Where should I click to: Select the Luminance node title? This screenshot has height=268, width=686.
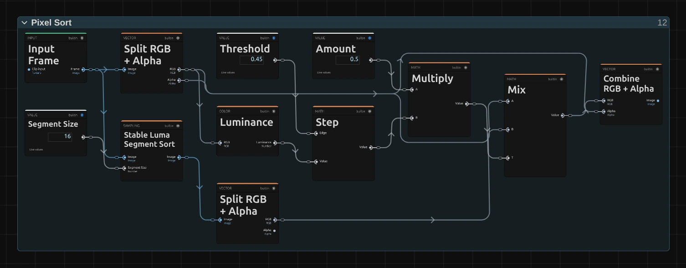246,122
